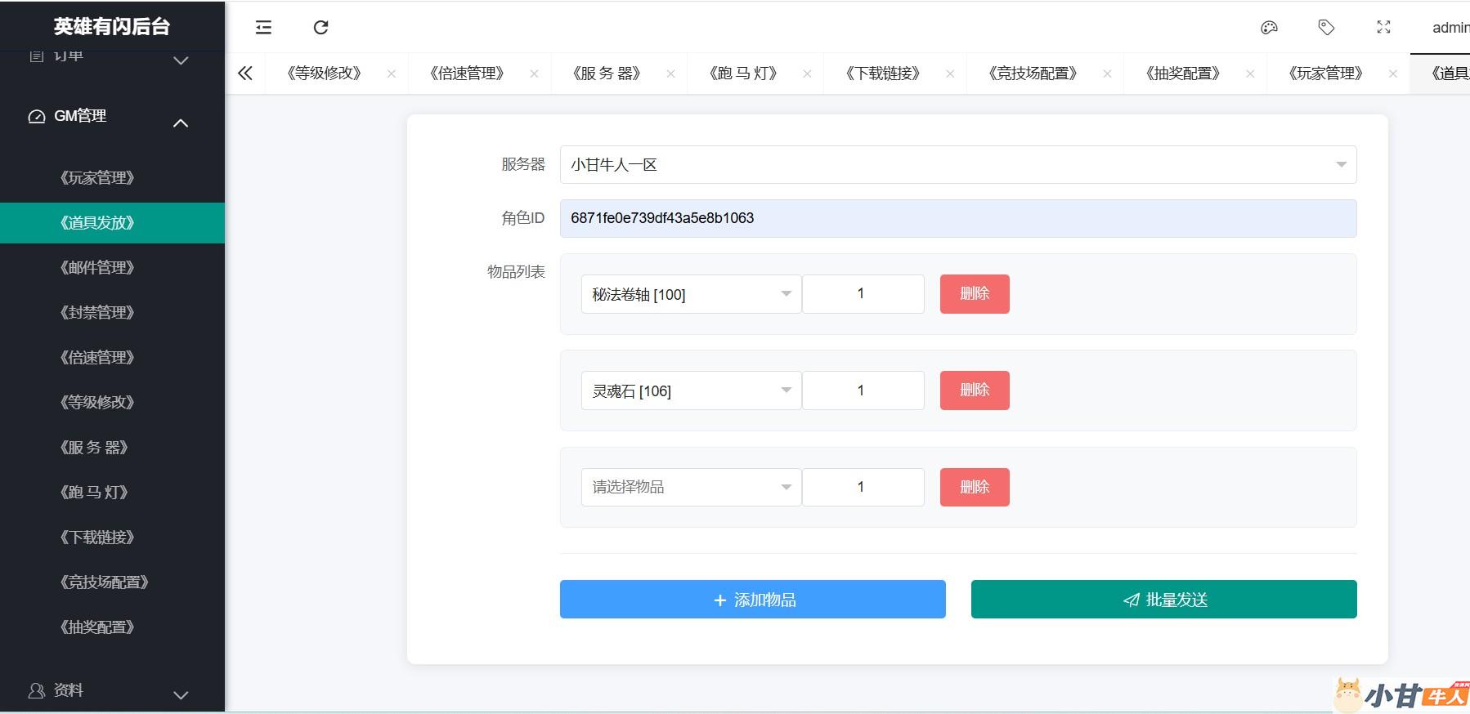Click the 角色ID input field

coord(957,218)
